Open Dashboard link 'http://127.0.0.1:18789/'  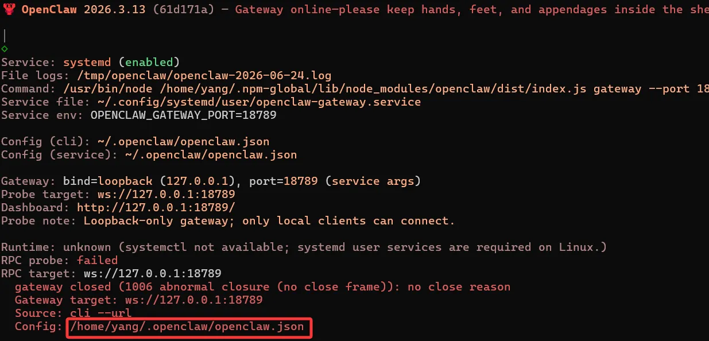[x=156, y=208]
